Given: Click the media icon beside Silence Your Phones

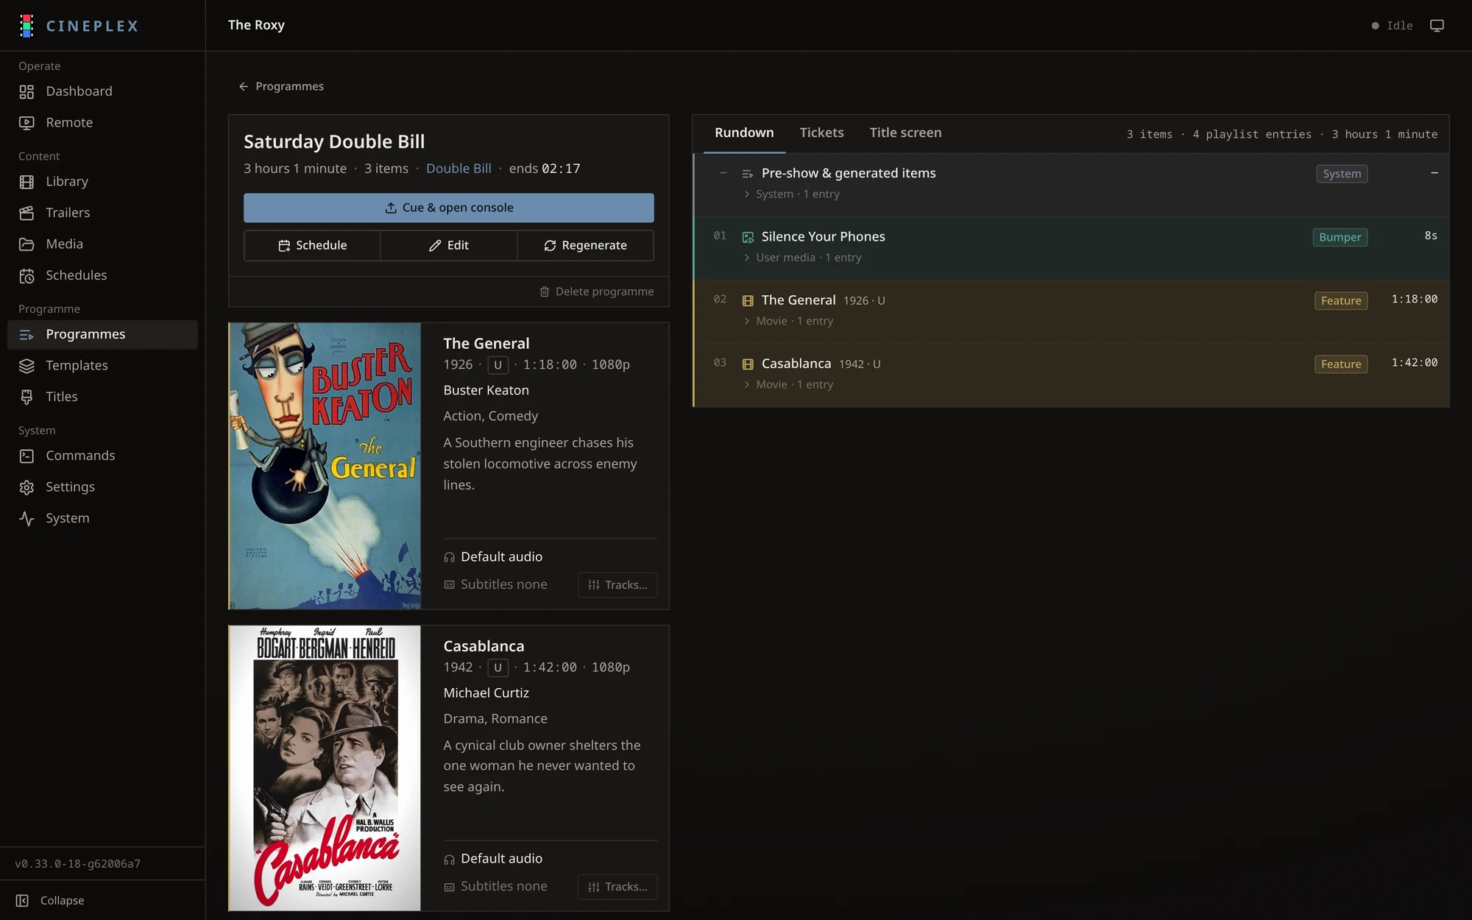Looking at the screenshot, I should [x=748, y=237].
